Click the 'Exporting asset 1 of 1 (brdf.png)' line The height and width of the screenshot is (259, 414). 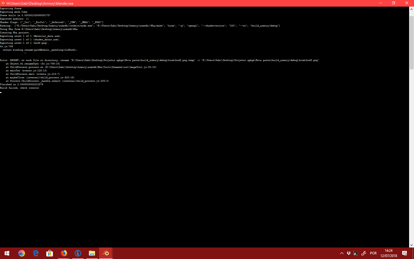(24, 43)
